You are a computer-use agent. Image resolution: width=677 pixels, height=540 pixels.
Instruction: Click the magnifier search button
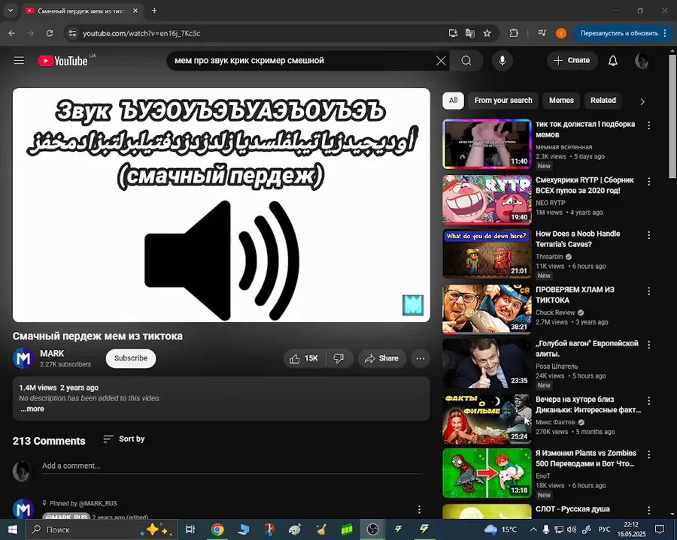pyautogui.click(x=466, y=61)
